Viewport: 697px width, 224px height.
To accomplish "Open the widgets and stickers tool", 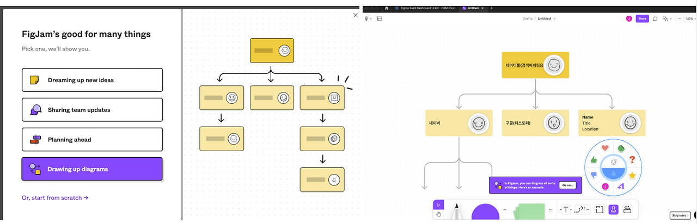I will 627,210.
